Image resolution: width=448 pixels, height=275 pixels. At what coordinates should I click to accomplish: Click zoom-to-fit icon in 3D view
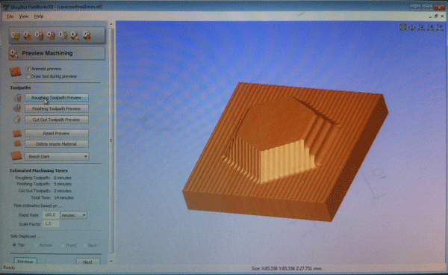coord(403,27)
